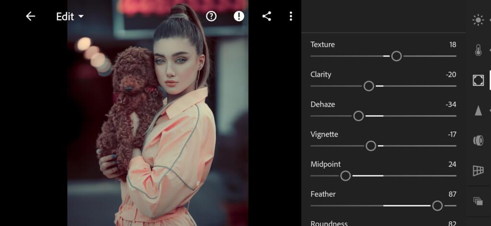Open the Presets stacked squares icon
This screenshot has height=226, width=491.
[x=478, y=201]
